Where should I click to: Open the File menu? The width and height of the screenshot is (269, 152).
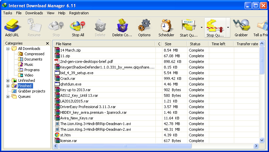click(19, 13)
